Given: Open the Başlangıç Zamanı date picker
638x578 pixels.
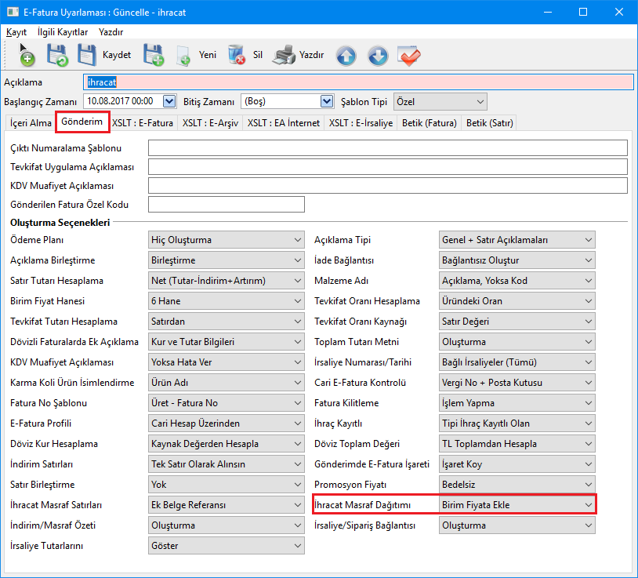Looking at the screenshot, I should coord(169,101).
